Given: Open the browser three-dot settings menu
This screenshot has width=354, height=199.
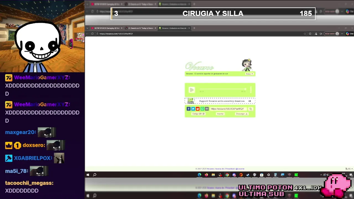Looking at the screenshot, I should point(342,34).
